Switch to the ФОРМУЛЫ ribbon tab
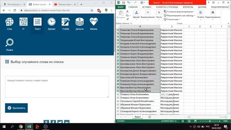231x130 pixels. click(x=188, y=7)
